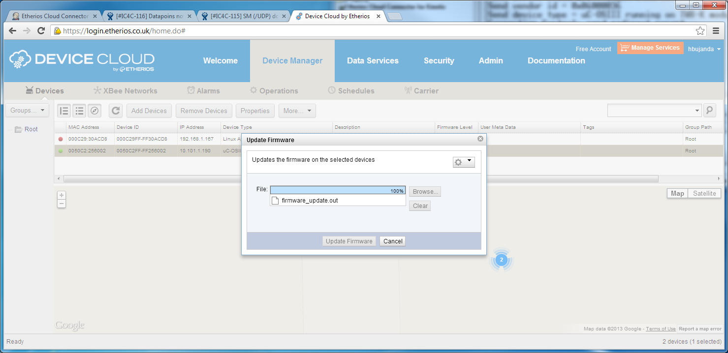The height and width of the screenshot is (353, 728).
Task: Open the gear options dropdown in dialog
Action: pos(463,162)
